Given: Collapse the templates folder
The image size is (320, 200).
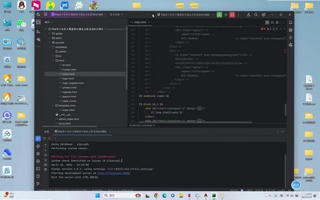Looking at the screenshot, I should point(50,47).
